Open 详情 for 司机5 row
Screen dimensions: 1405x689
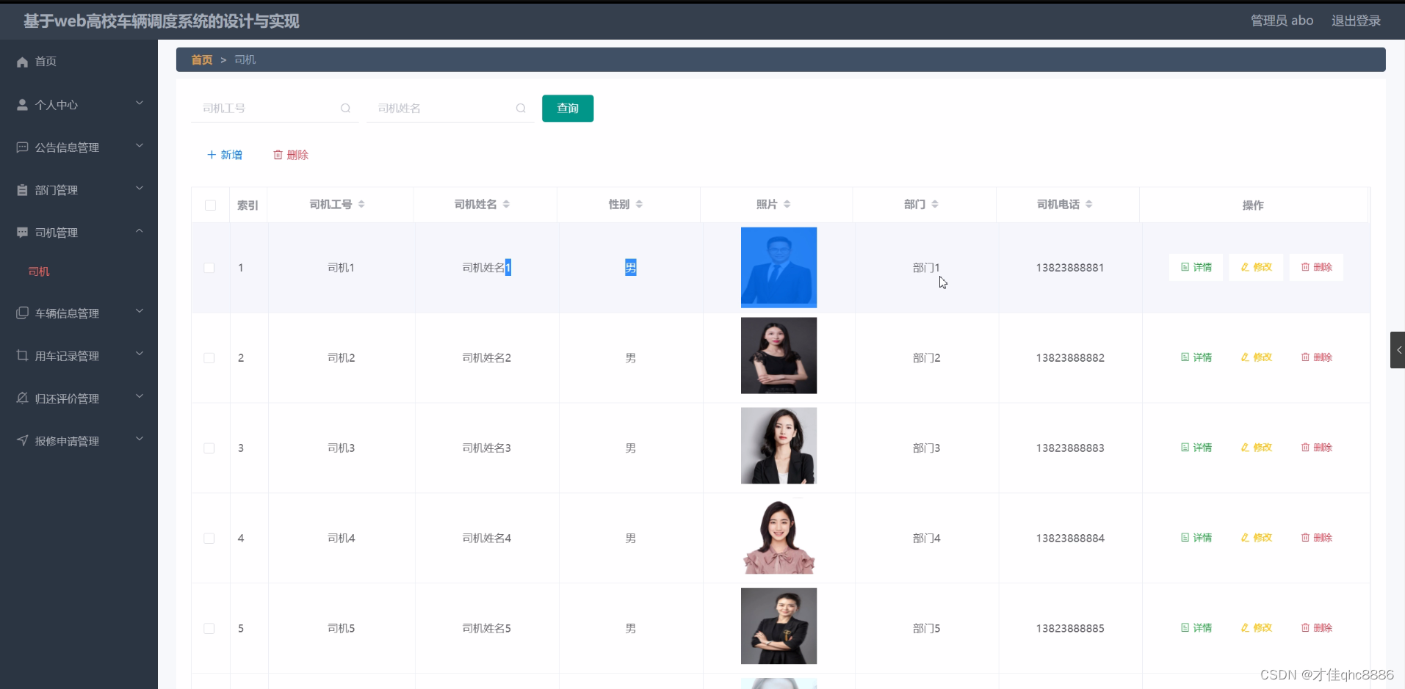pos(1196,628)
